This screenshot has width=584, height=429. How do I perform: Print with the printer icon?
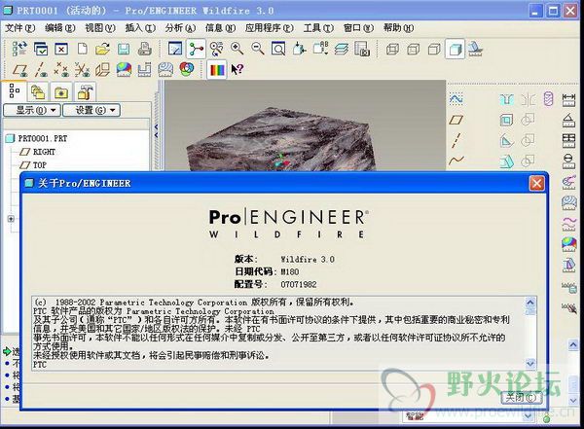pyautogui.click(x=144, y=49)
